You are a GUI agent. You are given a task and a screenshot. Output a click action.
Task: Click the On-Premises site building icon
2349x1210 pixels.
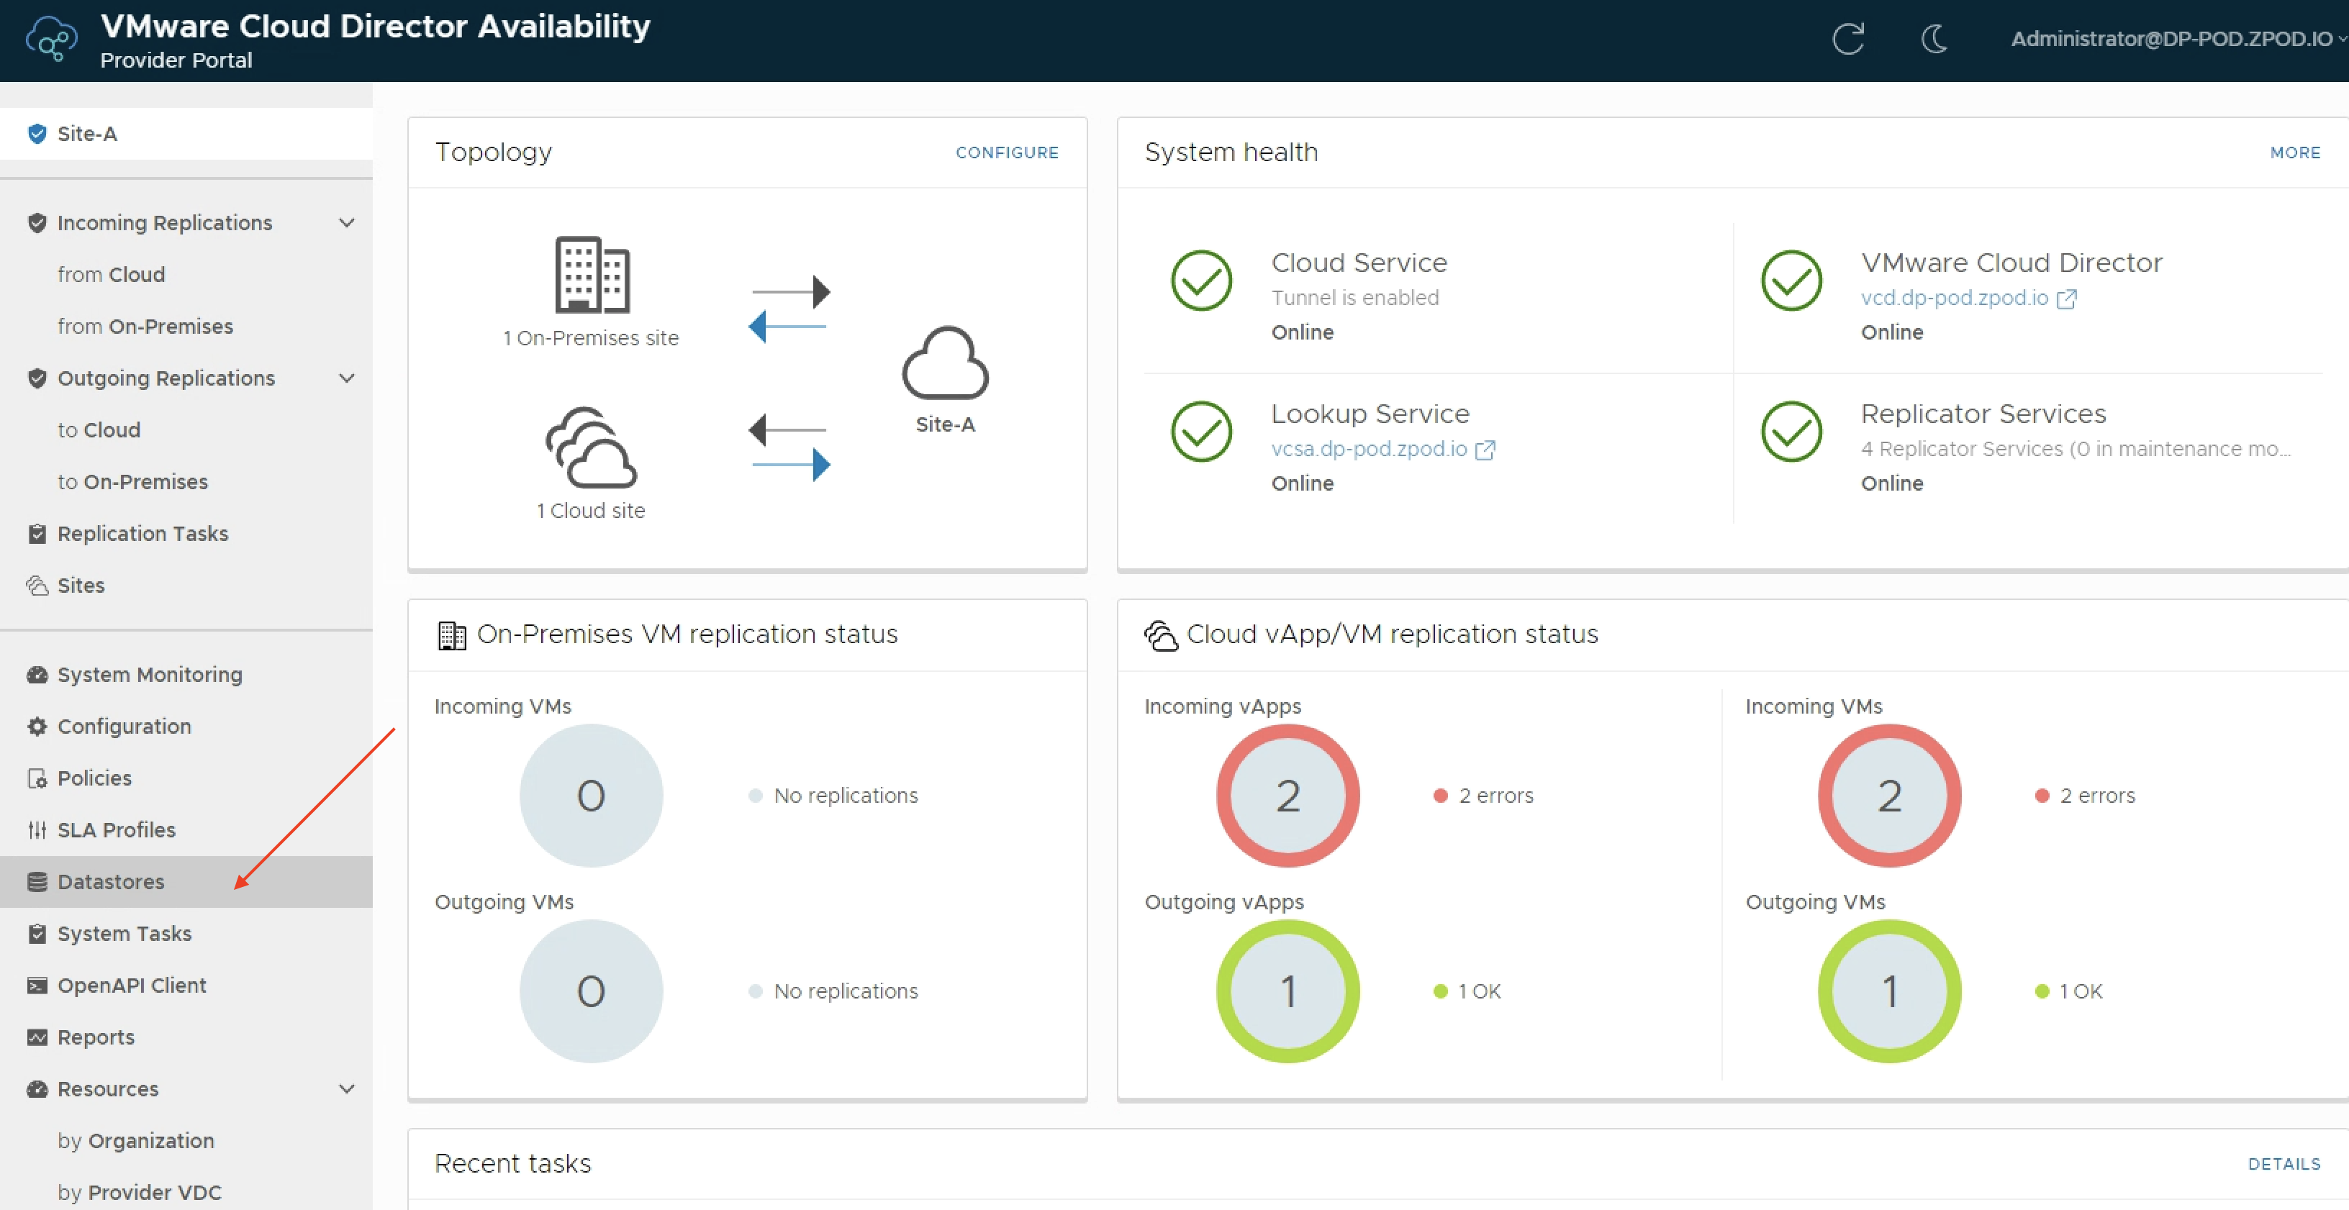(592, 275)
